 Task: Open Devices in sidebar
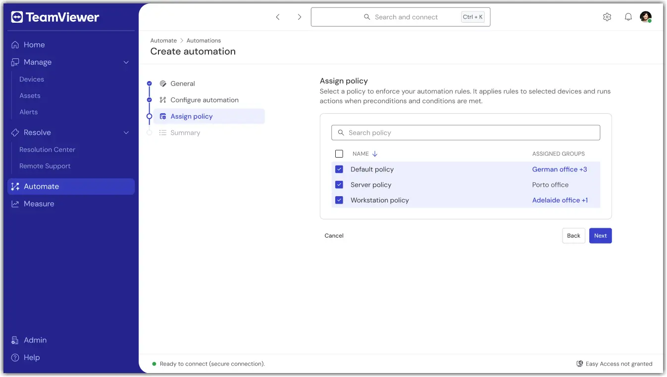[x=32, y=79]
